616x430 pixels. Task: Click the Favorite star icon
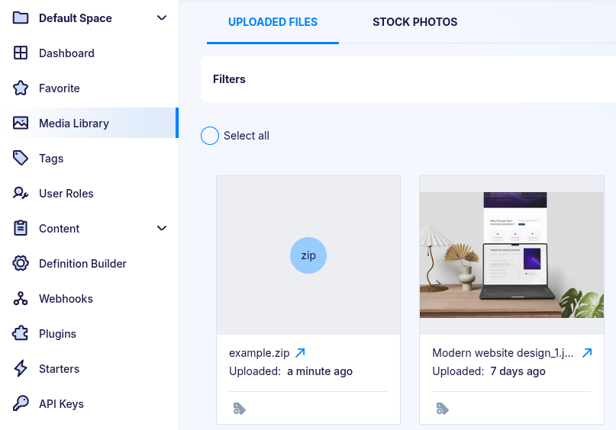(x=21, y=88)
